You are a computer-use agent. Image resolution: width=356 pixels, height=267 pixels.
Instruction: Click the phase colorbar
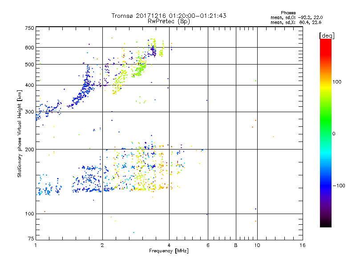(326, 133)
